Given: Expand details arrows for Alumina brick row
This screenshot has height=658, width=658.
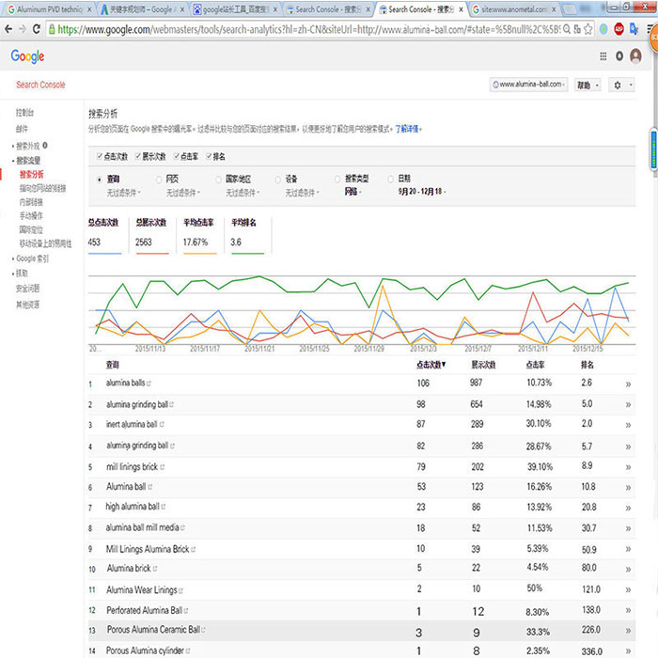Looking at the screenshot, I should pos(628,570).
